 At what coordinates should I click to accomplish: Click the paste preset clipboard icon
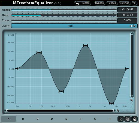[134, 119]
